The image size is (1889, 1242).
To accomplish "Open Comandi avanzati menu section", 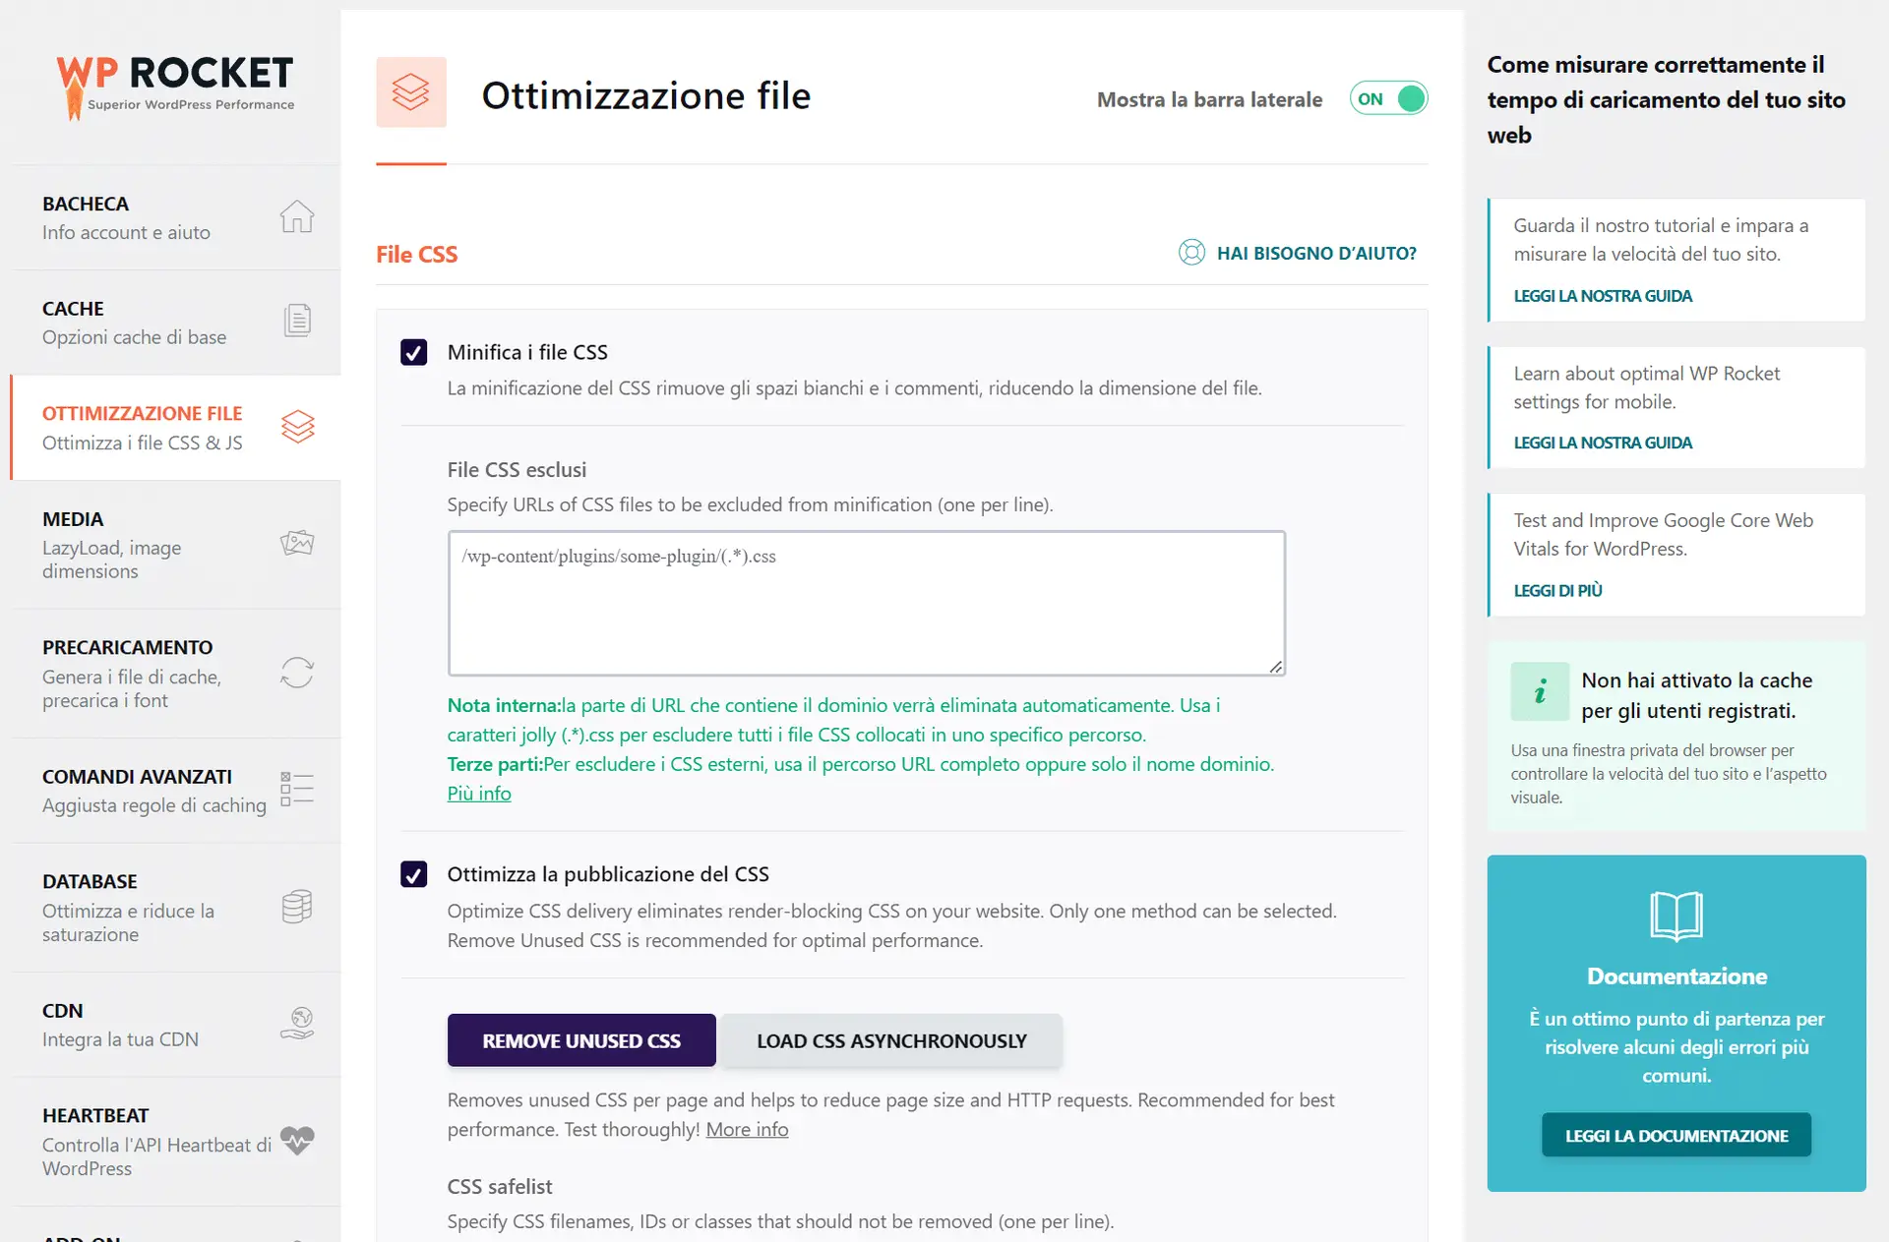I will [177, 791].
